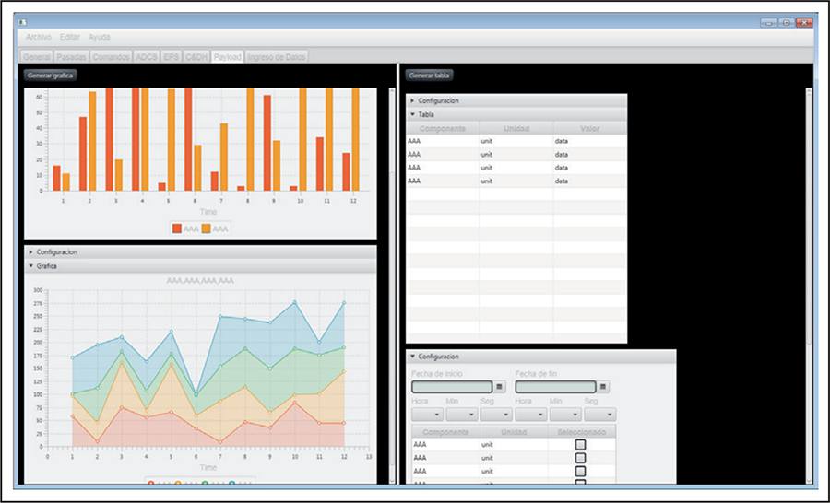Expand Configuracion above the Tabla section
The image size is (830, 503).
pyautogui.click(x=516, y=100)
